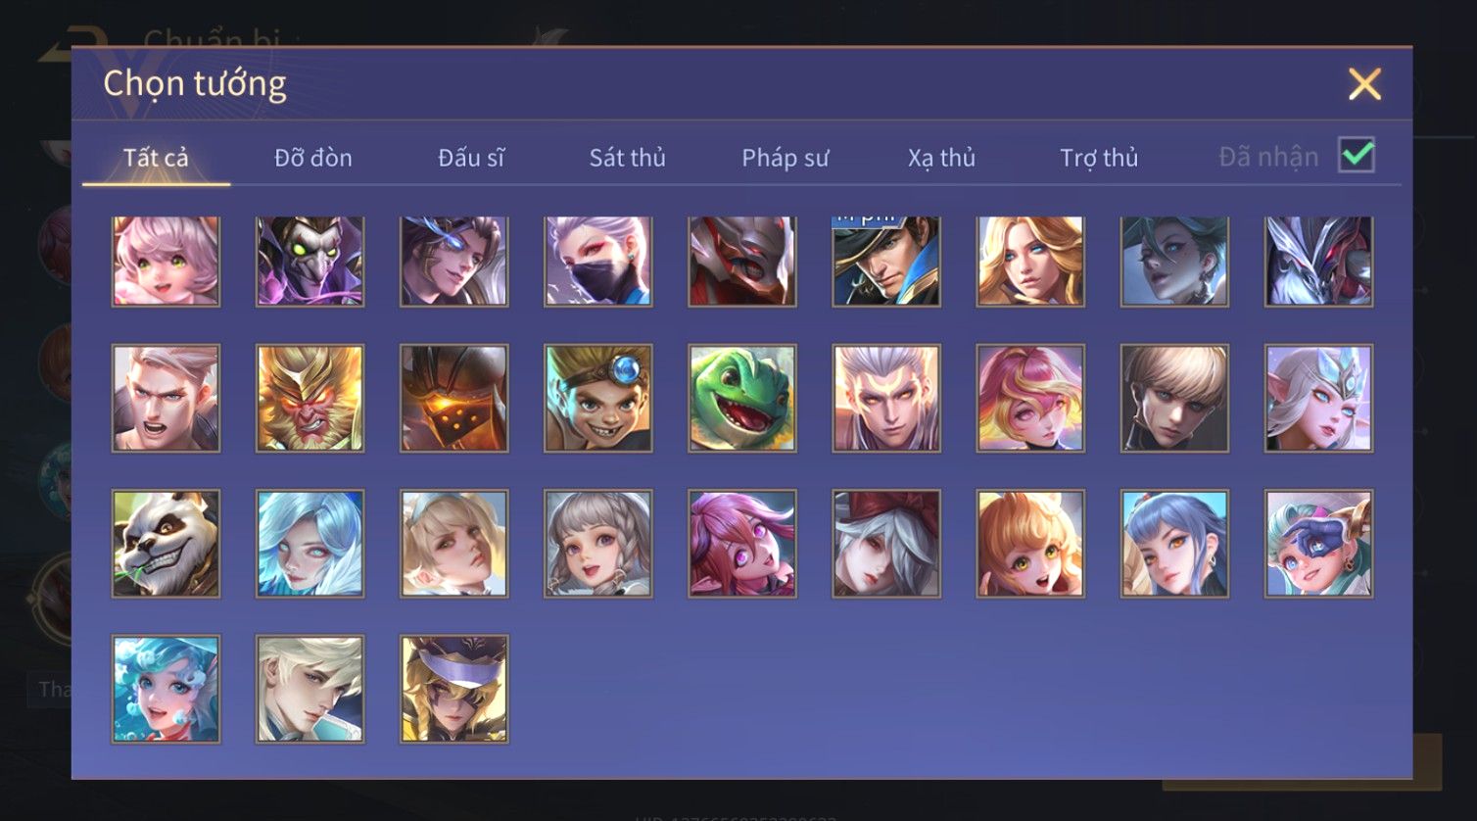Select the red armored horned hero
Screen dimensions: 1477x821
(742, 262)
